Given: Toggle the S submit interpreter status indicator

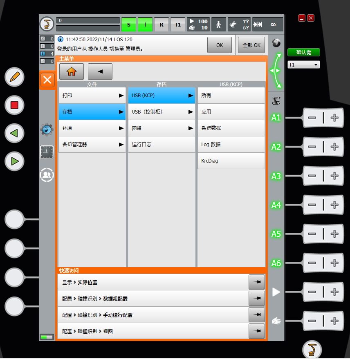Looking at the screenshot, I should click(129, 25).
